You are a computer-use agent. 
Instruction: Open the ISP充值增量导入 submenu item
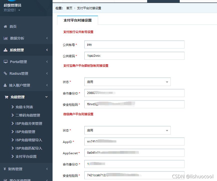(x=29, y=140)
